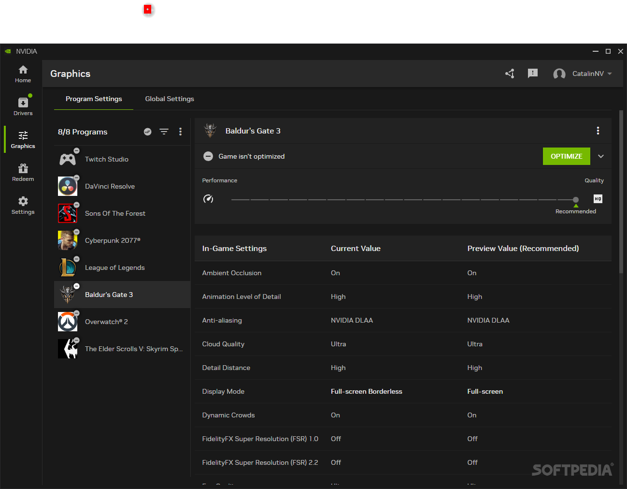Switch to the Global Settings tab

point(170,99)
